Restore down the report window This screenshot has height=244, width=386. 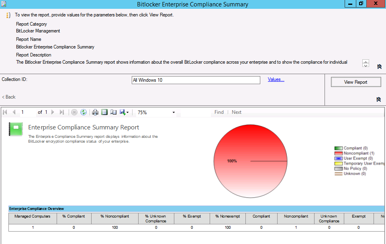point(361,4)
